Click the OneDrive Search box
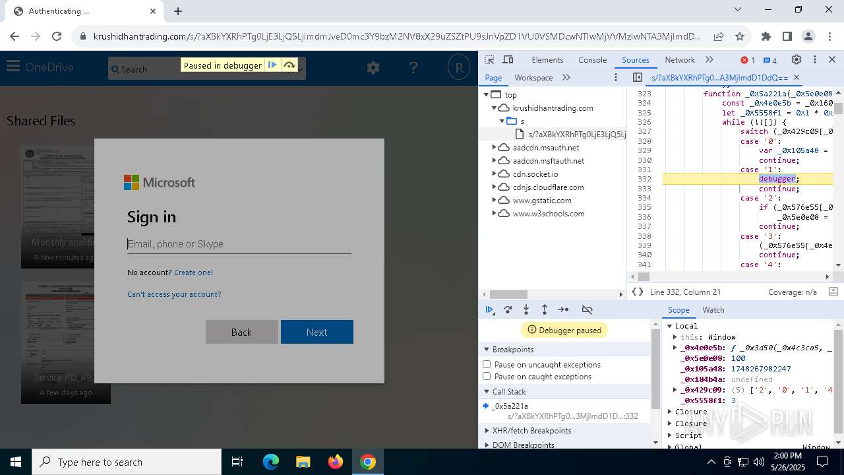 tap(207, 69)
